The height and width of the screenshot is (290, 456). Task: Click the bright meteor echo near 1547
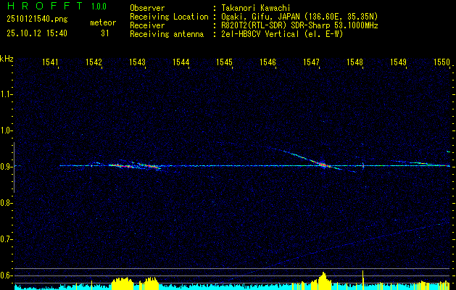click(x=322, y=165)
